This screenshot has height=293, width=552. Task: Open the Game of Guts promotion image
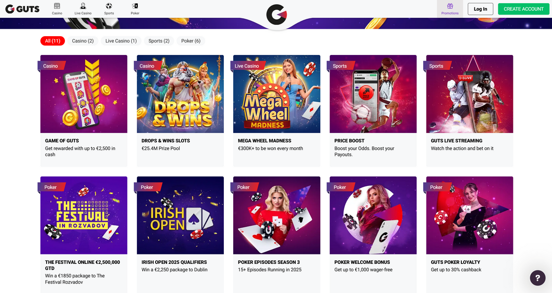pos(84,94)
